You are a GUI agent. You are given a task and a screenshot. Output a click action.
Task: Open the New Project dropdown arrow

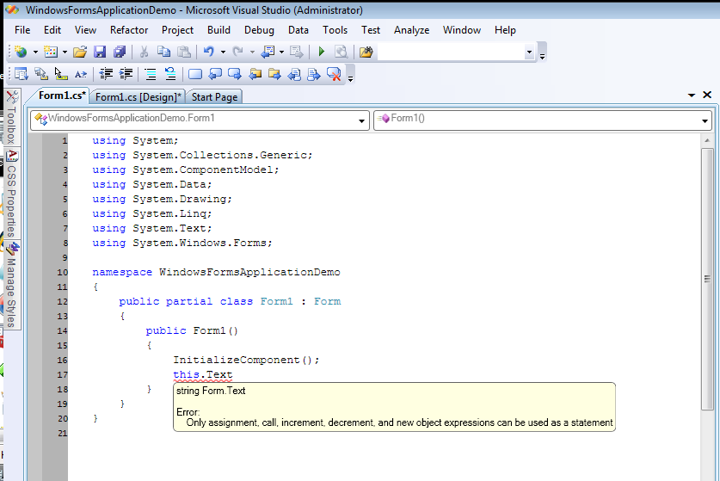pos(35,52)
